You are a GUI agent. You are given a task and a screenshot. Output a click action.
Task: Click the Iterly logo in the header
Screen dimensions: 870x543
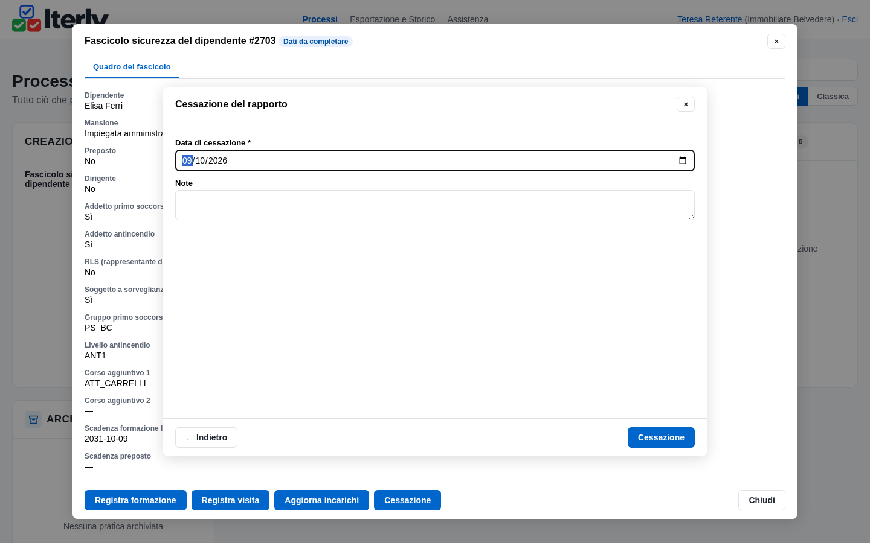pyautogui.click(x=60, y=18)
